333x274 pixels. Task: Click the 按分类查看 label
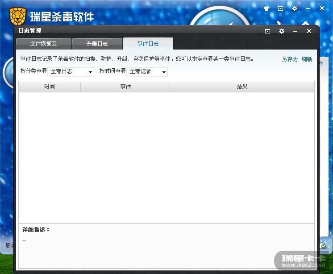click(x=33, y=71)
